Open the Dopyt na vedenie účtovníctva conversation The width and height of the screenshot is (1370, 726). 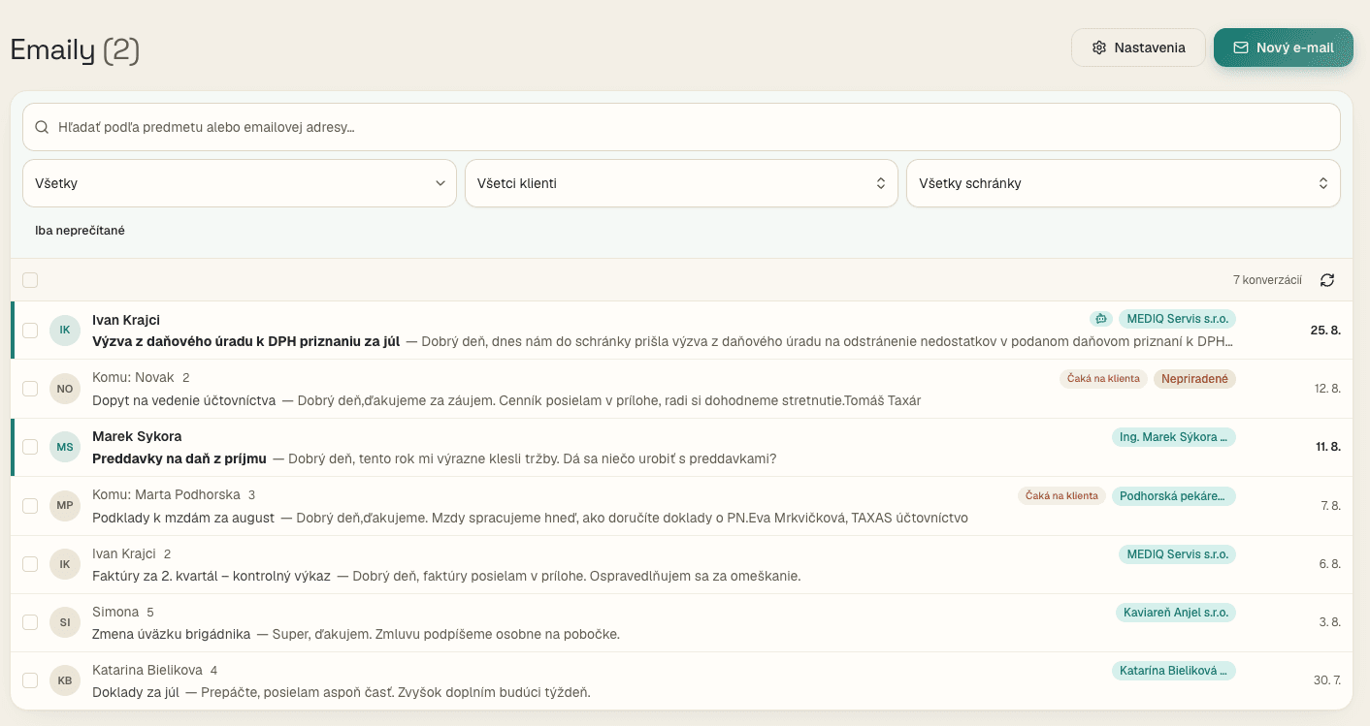[x=681, y=389]
